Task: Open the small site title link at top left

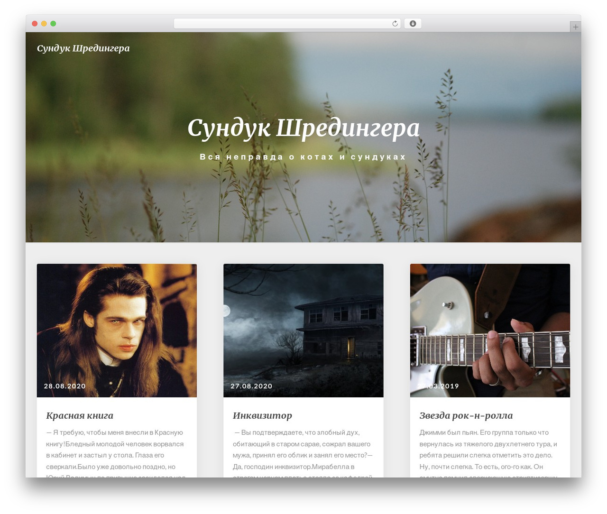Action: 83,48
